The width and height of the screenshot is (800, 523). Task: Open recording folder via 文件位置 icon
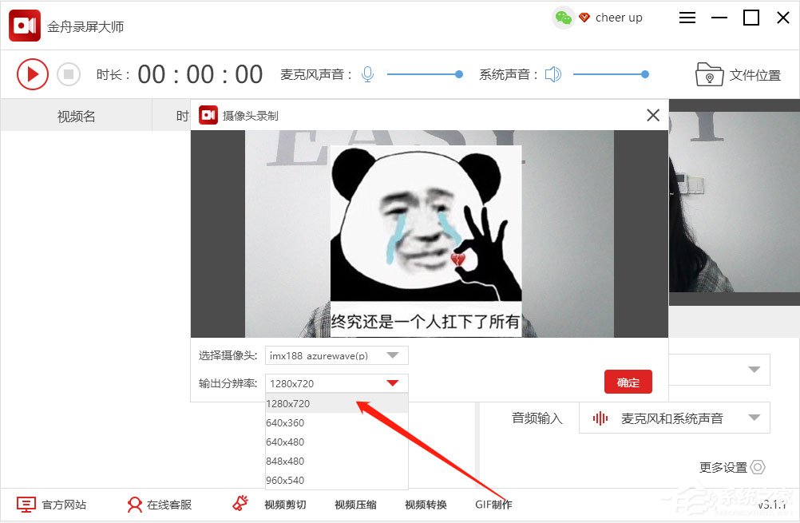709,73
